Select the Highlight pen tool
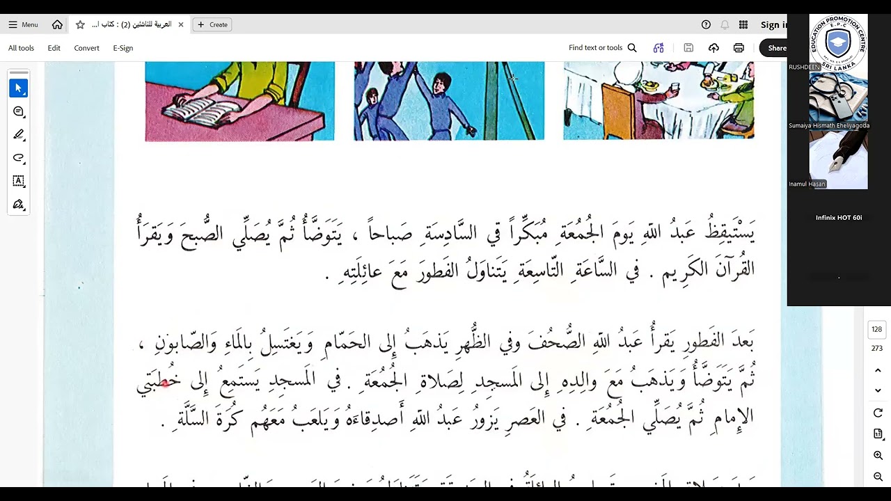This screenshot has height=501, width=891. [x=19, y=134]
